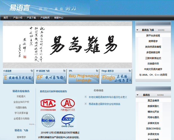
Task: Click the 易语言 site logo
Action: point(20,8)
